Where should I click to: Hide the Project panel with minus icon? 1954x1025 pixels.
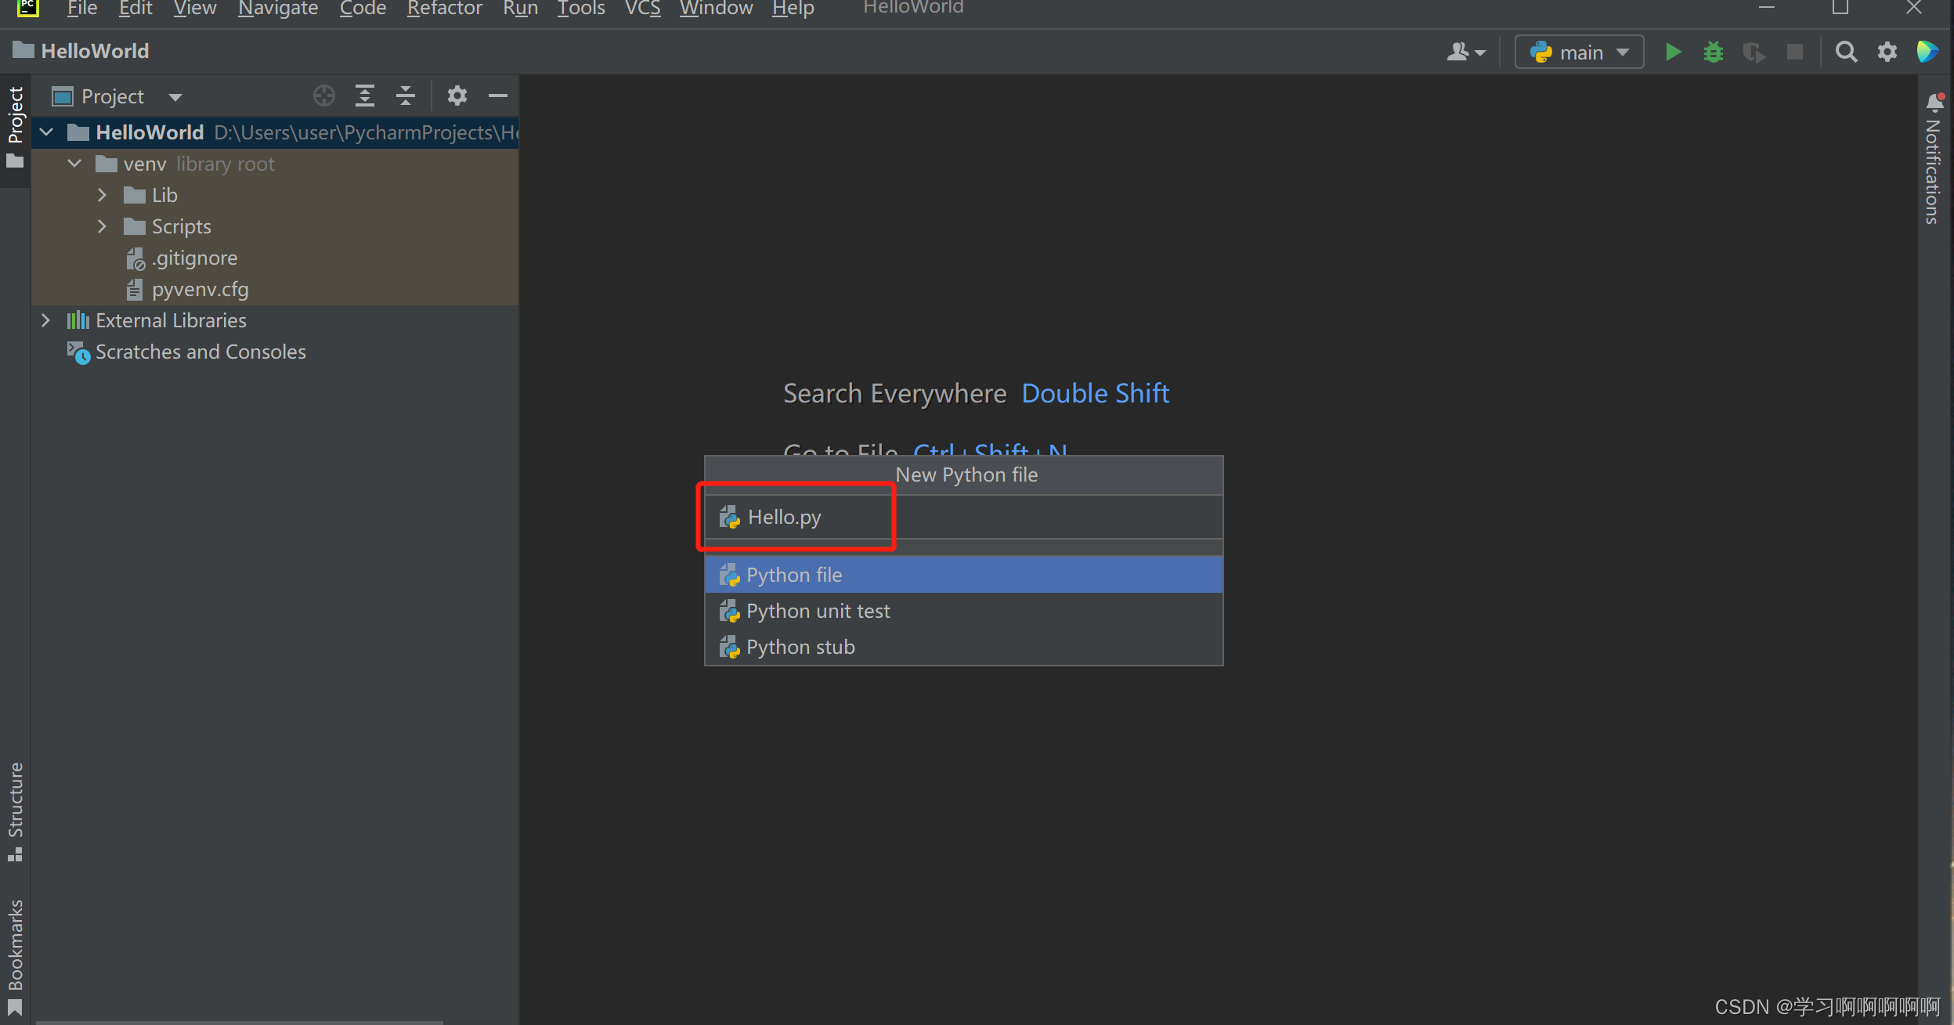click(498, 96)
